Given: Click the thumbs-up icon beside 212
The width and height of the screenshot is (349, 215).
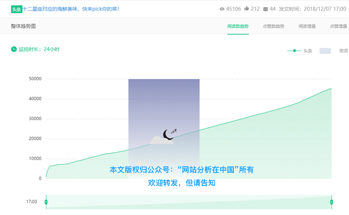Looking at the screenshot, I should [247, 9].
